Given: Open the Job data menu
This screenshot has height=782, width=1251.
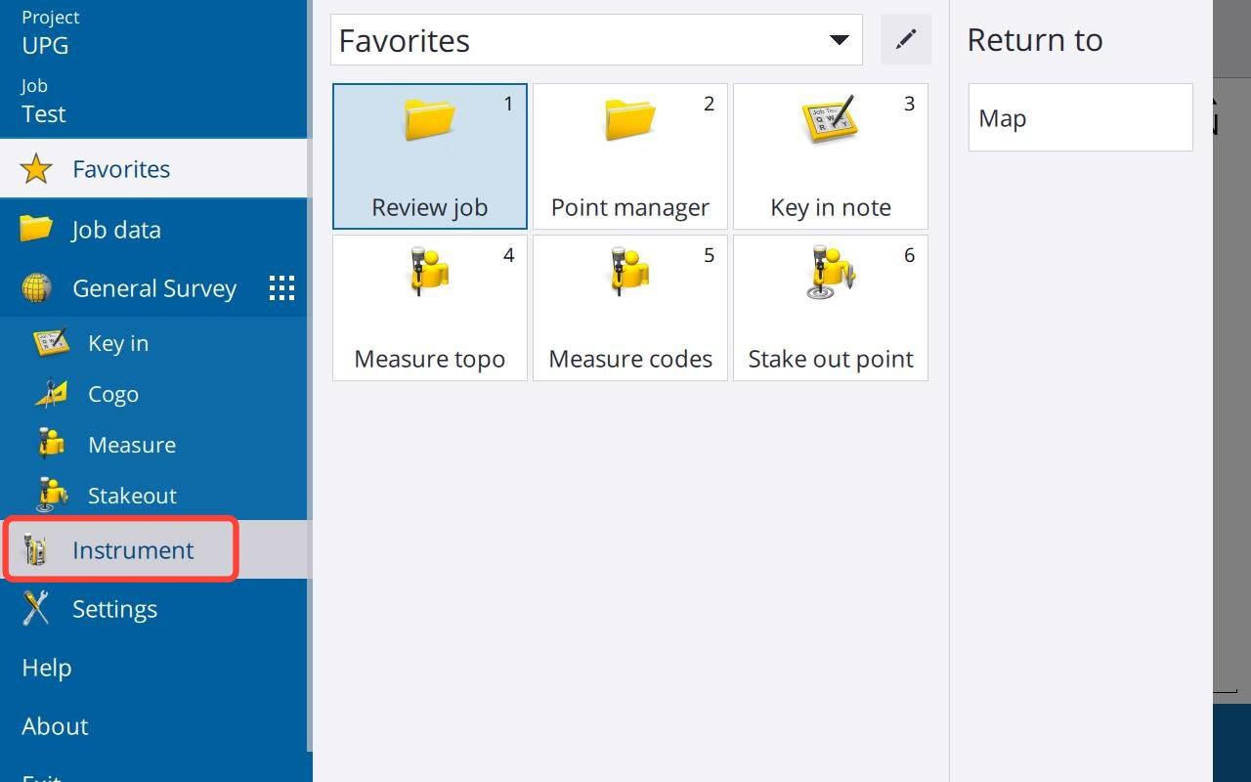Looking at the screenshot, I should pos(115,230).
